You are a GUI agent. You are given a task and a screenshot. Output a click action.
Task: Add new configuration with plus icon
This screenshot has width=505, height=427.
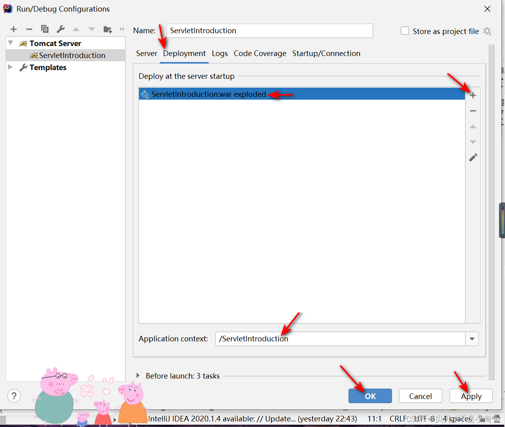(14, 29)
